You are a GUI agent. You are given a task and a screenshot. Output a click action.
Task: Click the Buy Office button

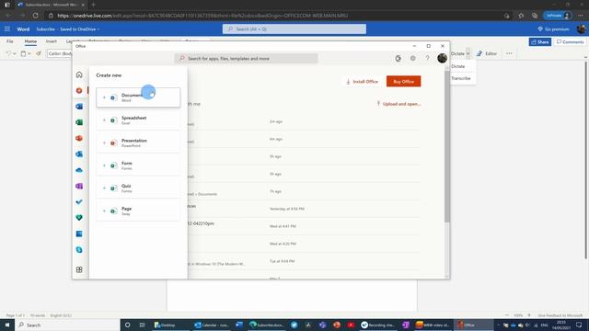403,82
